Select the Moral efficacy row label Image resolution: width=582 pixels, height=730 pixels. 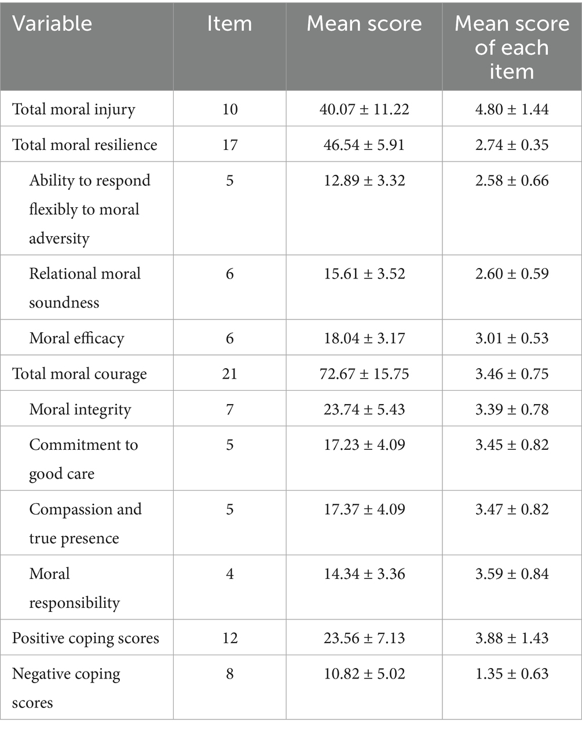76,338
